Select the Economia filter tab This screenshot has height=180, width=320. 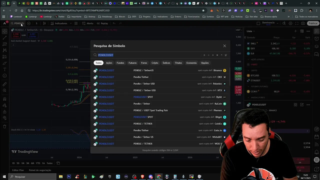pos(191,63)
